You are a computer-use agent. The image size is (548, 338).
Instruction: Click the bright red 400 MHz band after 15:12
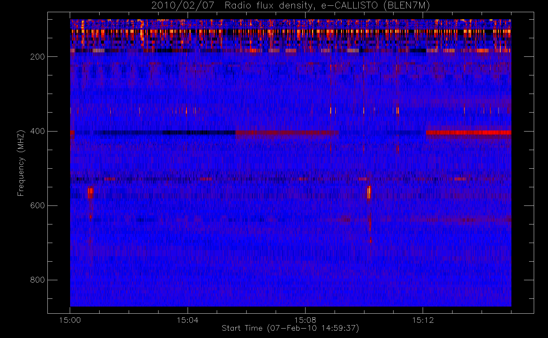coord(468,132)
